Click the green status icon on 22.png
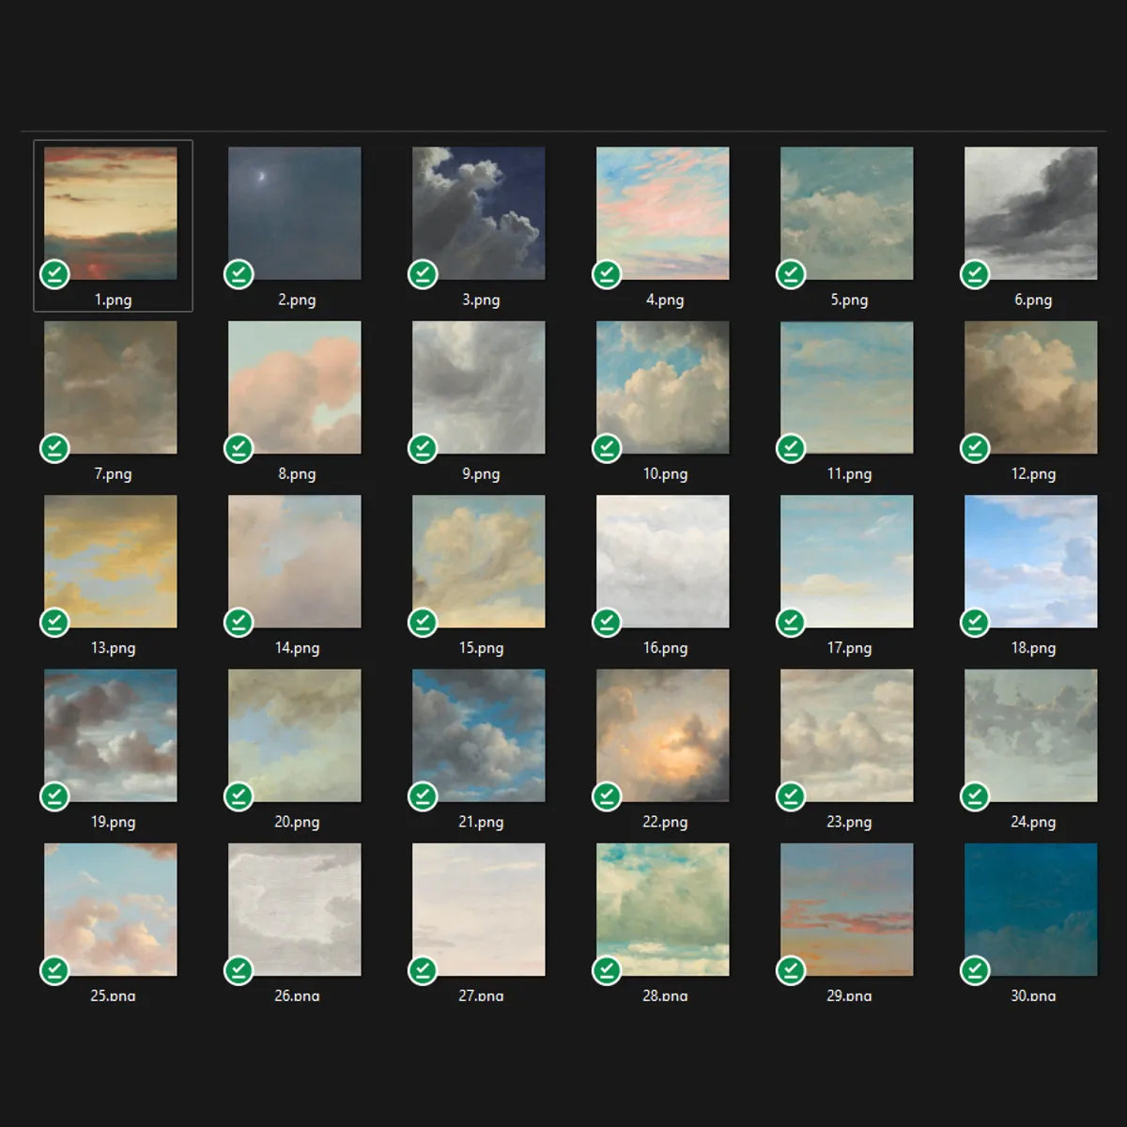1127x1127 pixels. [x=607, y=795]
